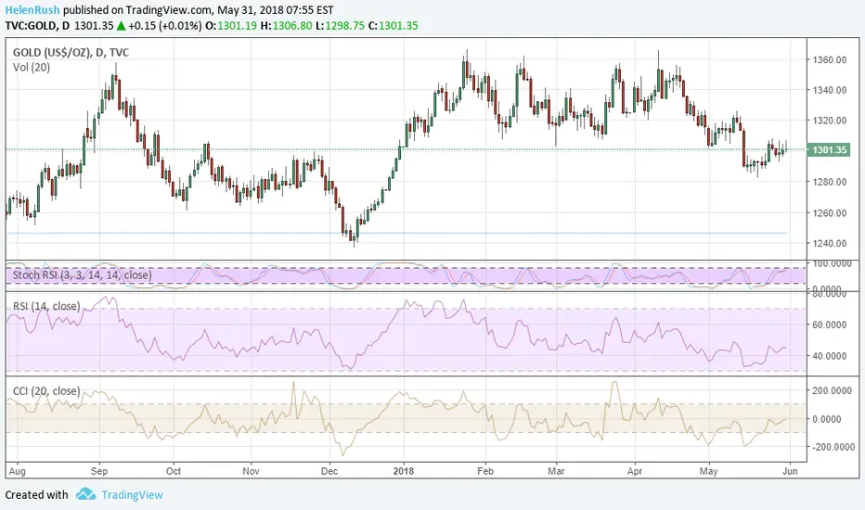Click the Created with text in footer
Image resolution: width=865 pixels, height=510 pixels.
(x=36, y=494)
